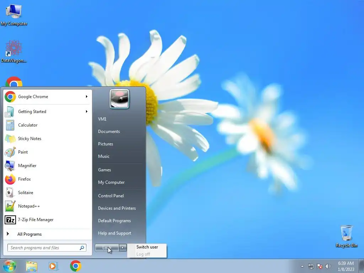Open the Calculator program icon
Screen dimensions: 364x273
[x=10, y=125]
